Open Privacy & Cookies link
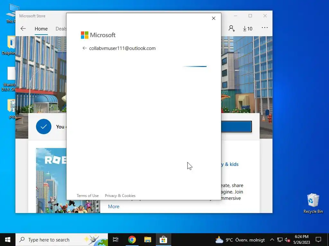Screen dimensions: 329x246 [120, 196]
